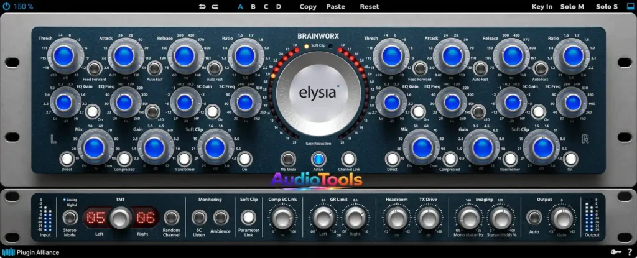Click the Mono Maker Hz knob
This screenshot has width=637, height=258.
tap(469, 218)
